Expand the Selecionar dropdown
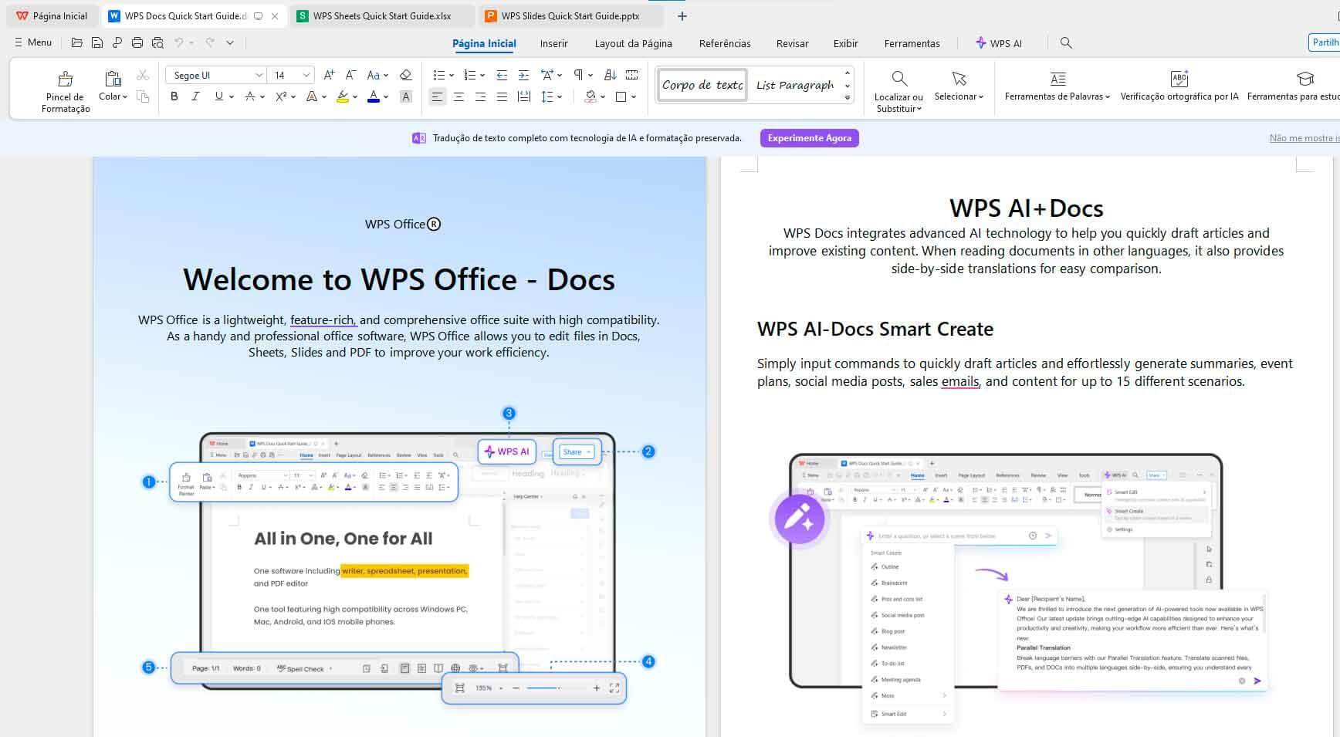This screenshot has height=737, width=1340. pos(959,96)
